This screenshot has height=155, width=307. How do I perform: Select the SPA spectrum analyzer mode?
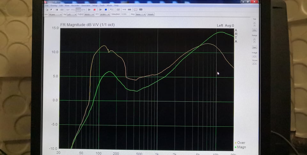(x=83, y=10)
